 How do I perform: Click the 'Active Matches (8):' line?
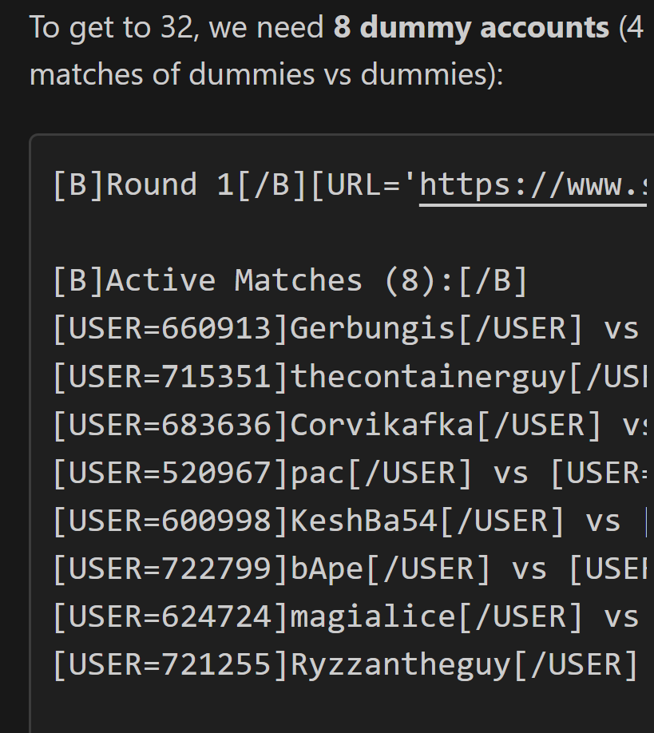pyautogui.click(x=290, y=280)
